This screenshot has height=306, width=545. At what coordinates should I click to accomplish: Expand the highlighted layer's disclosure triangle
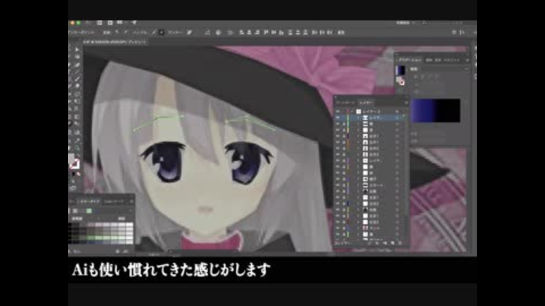pos(359,118)
